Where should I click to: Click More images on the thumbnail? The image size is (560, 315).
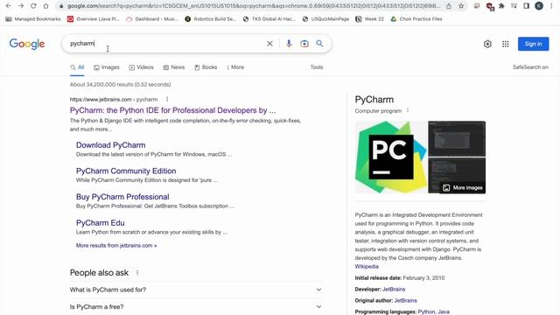click(463, 188)
